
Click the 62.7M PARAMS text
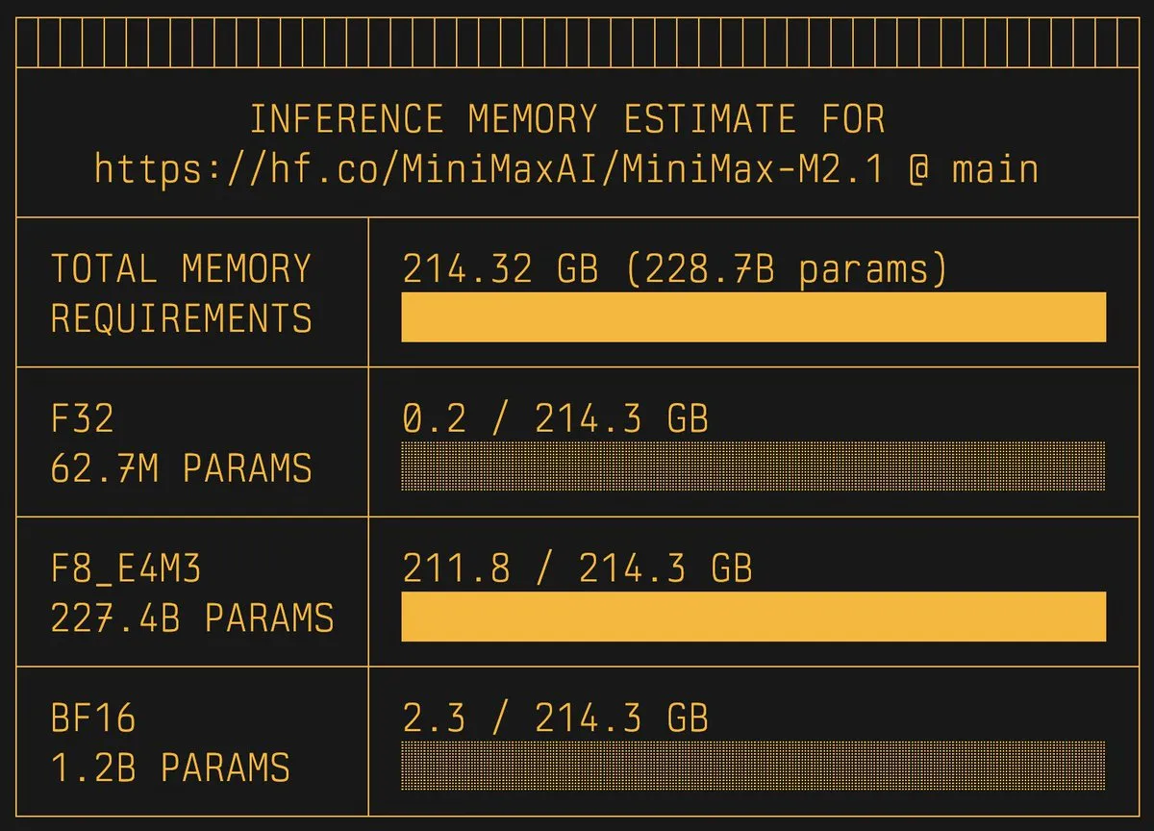point(182,468)
